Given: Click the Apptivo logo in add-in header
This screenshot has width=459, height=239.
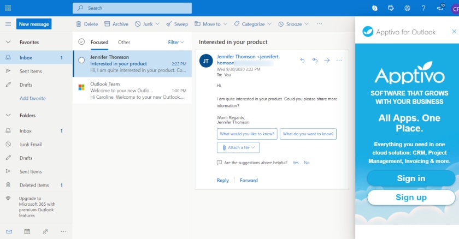Looking at the screenshot, I should [368, 32].
